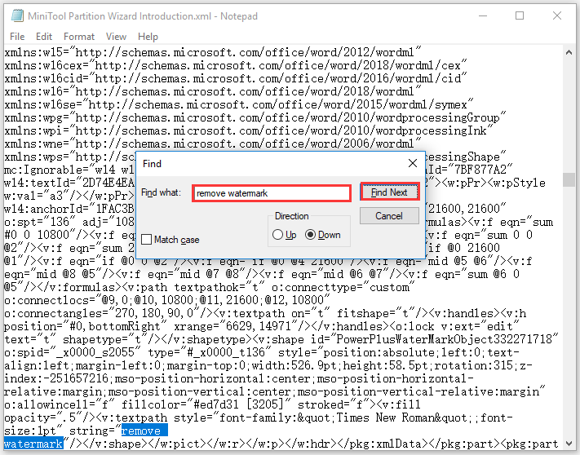Click the highlighted word "watermark" in the document
The width and height of the screenshot is (580, 455).
pos(33,444)
